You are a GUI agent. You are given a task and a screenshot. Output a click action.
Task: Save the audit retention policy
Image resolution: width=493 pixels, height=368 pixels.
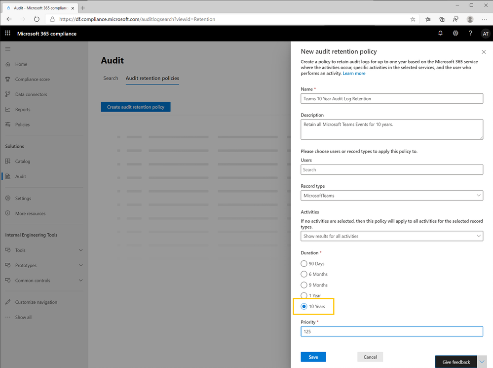pyautogui.click(x=313, y=357)
